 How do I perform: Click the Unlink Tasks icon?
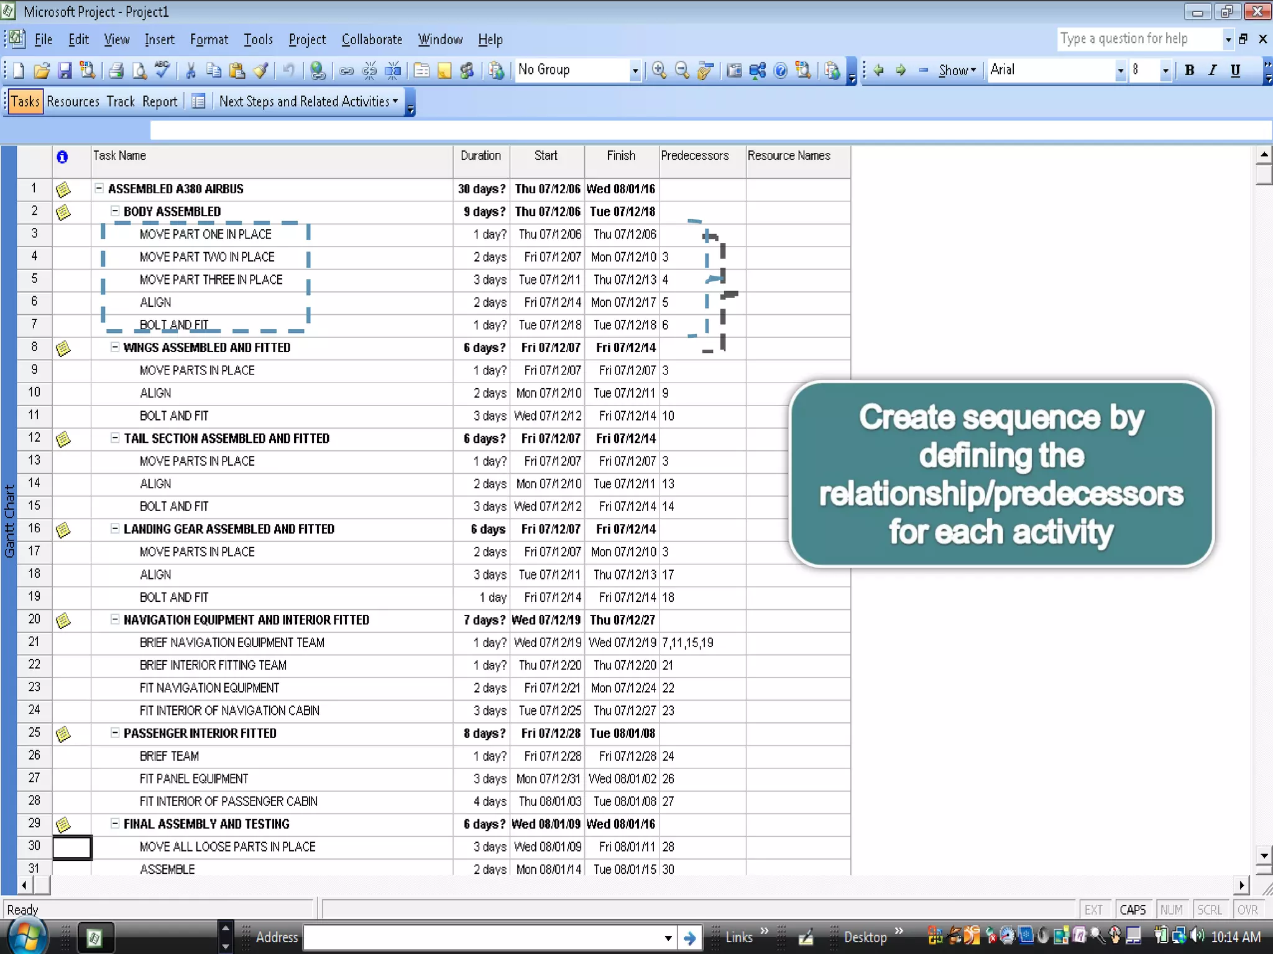click(x=369, y=71)
